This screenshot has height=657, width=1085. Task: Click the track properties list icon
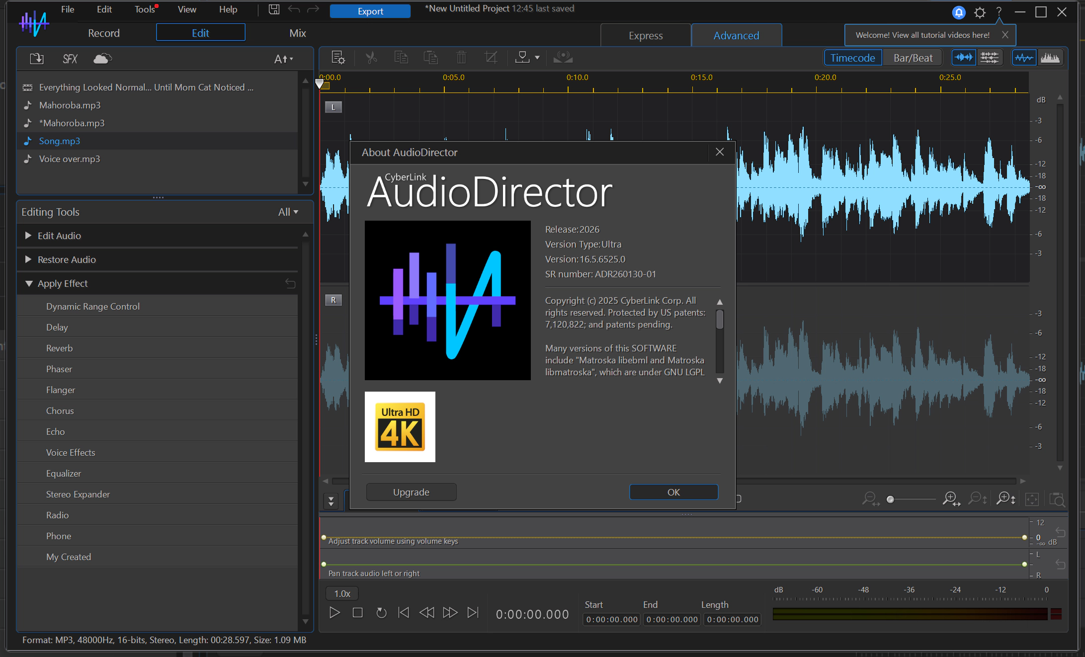pos(338,58)
